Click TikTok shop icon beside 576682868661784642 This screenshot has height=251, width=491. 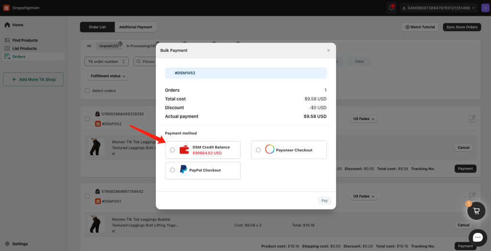(98, 191)
